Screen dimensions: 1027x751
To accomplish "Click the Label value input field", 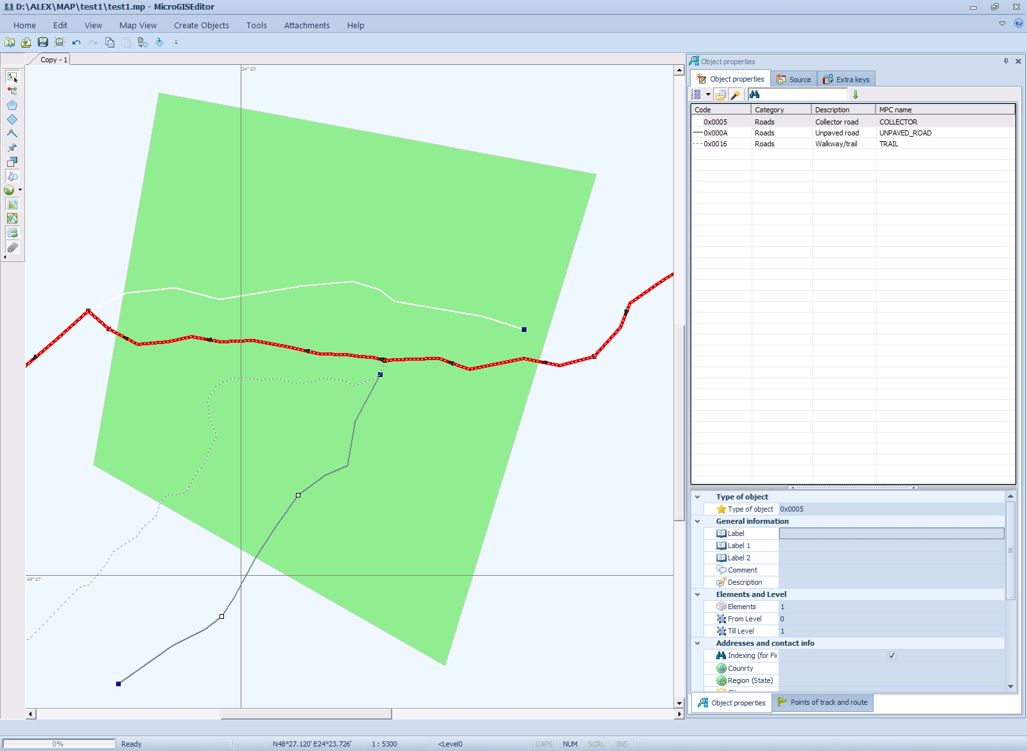I will (891, 533).
